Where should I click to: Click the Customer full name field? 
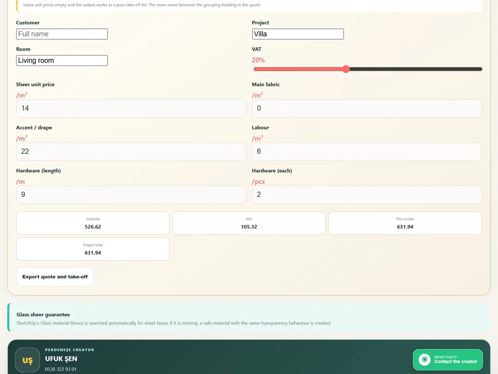click(x=62, y=34)
